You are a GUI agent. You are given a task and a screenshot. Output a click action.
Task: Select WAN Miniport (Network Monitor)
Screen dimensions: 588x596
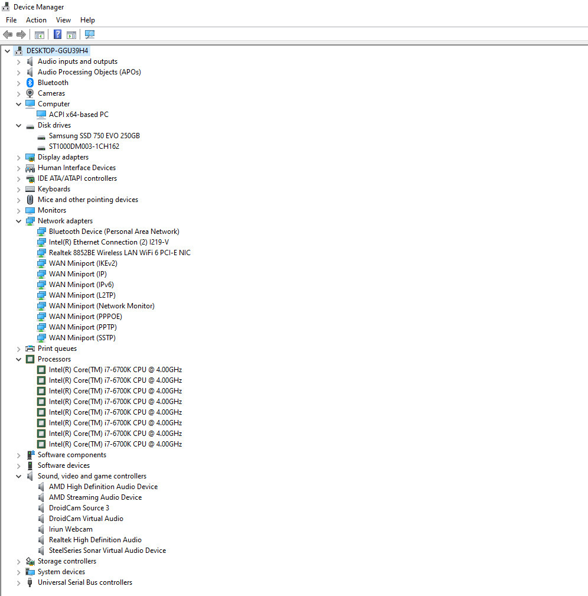coord(102,306)
